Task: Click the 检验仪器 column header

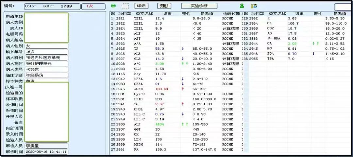Action: (231, 14)
